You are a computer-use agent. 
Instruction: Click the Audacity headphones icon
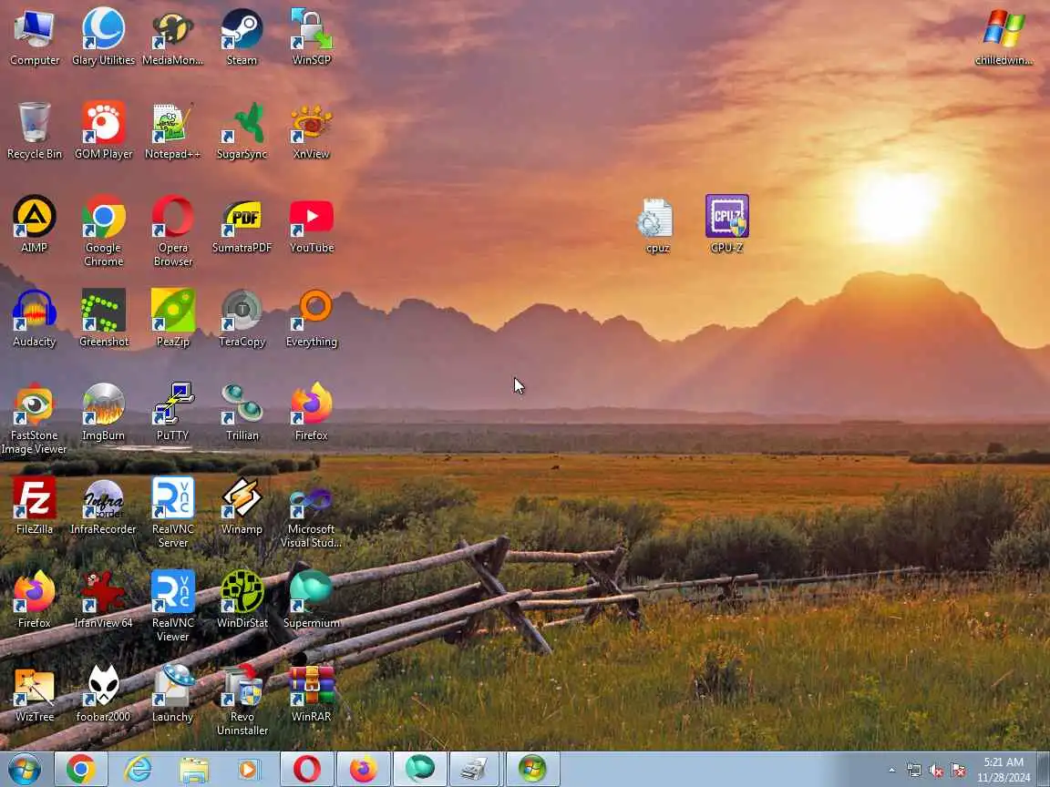(34, 319)
